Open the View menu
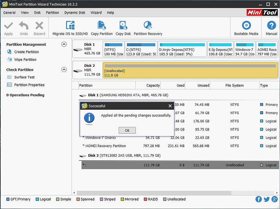The width and height of the screenshot is (280, 209). point(25,13)
